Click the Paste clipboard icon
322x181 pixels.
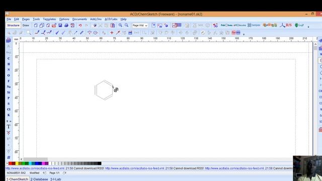point(113,26)
